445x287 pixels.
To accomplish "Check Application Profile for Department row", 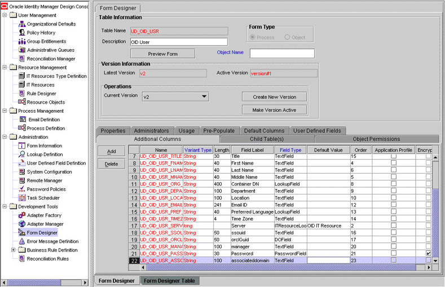I will [x=394, y=191].
